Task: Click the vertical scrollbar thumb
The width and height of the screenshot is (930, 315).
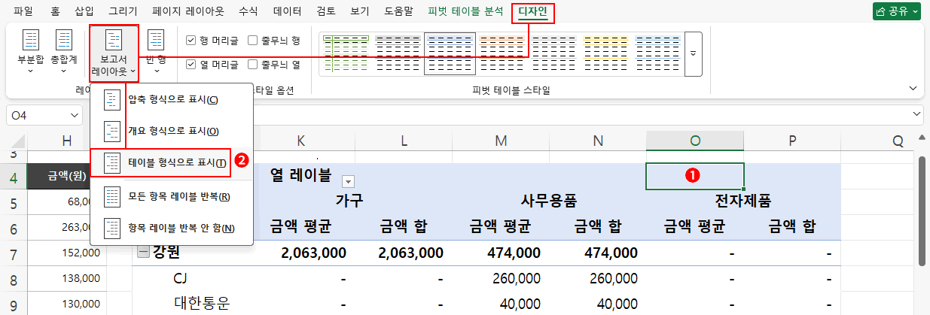Action: 922,211
